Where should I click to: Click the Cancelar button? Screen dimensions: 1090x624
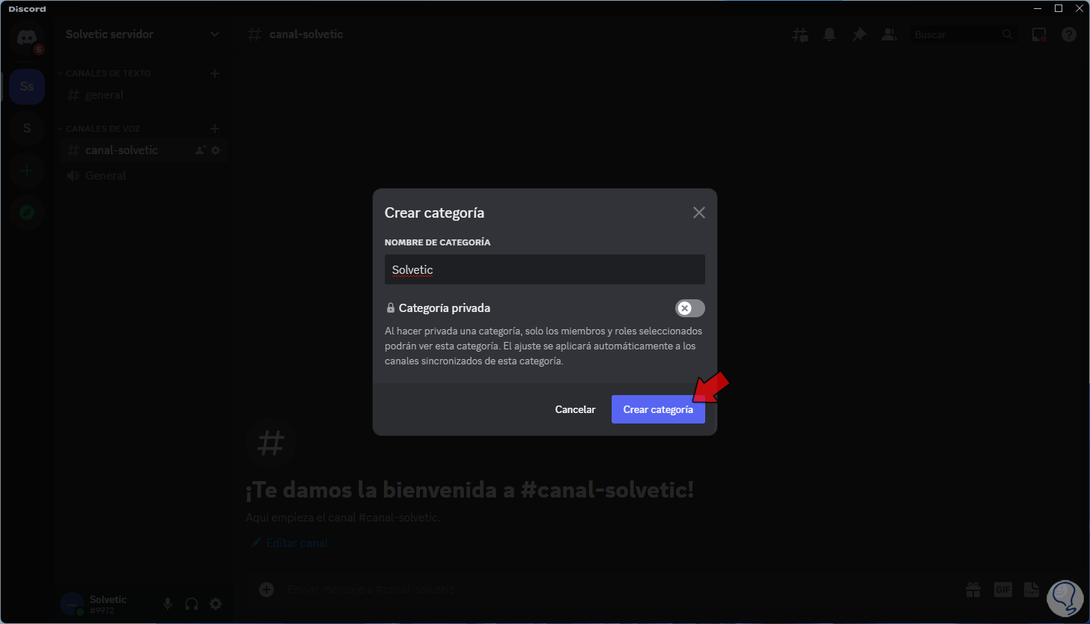click(575, 409)
